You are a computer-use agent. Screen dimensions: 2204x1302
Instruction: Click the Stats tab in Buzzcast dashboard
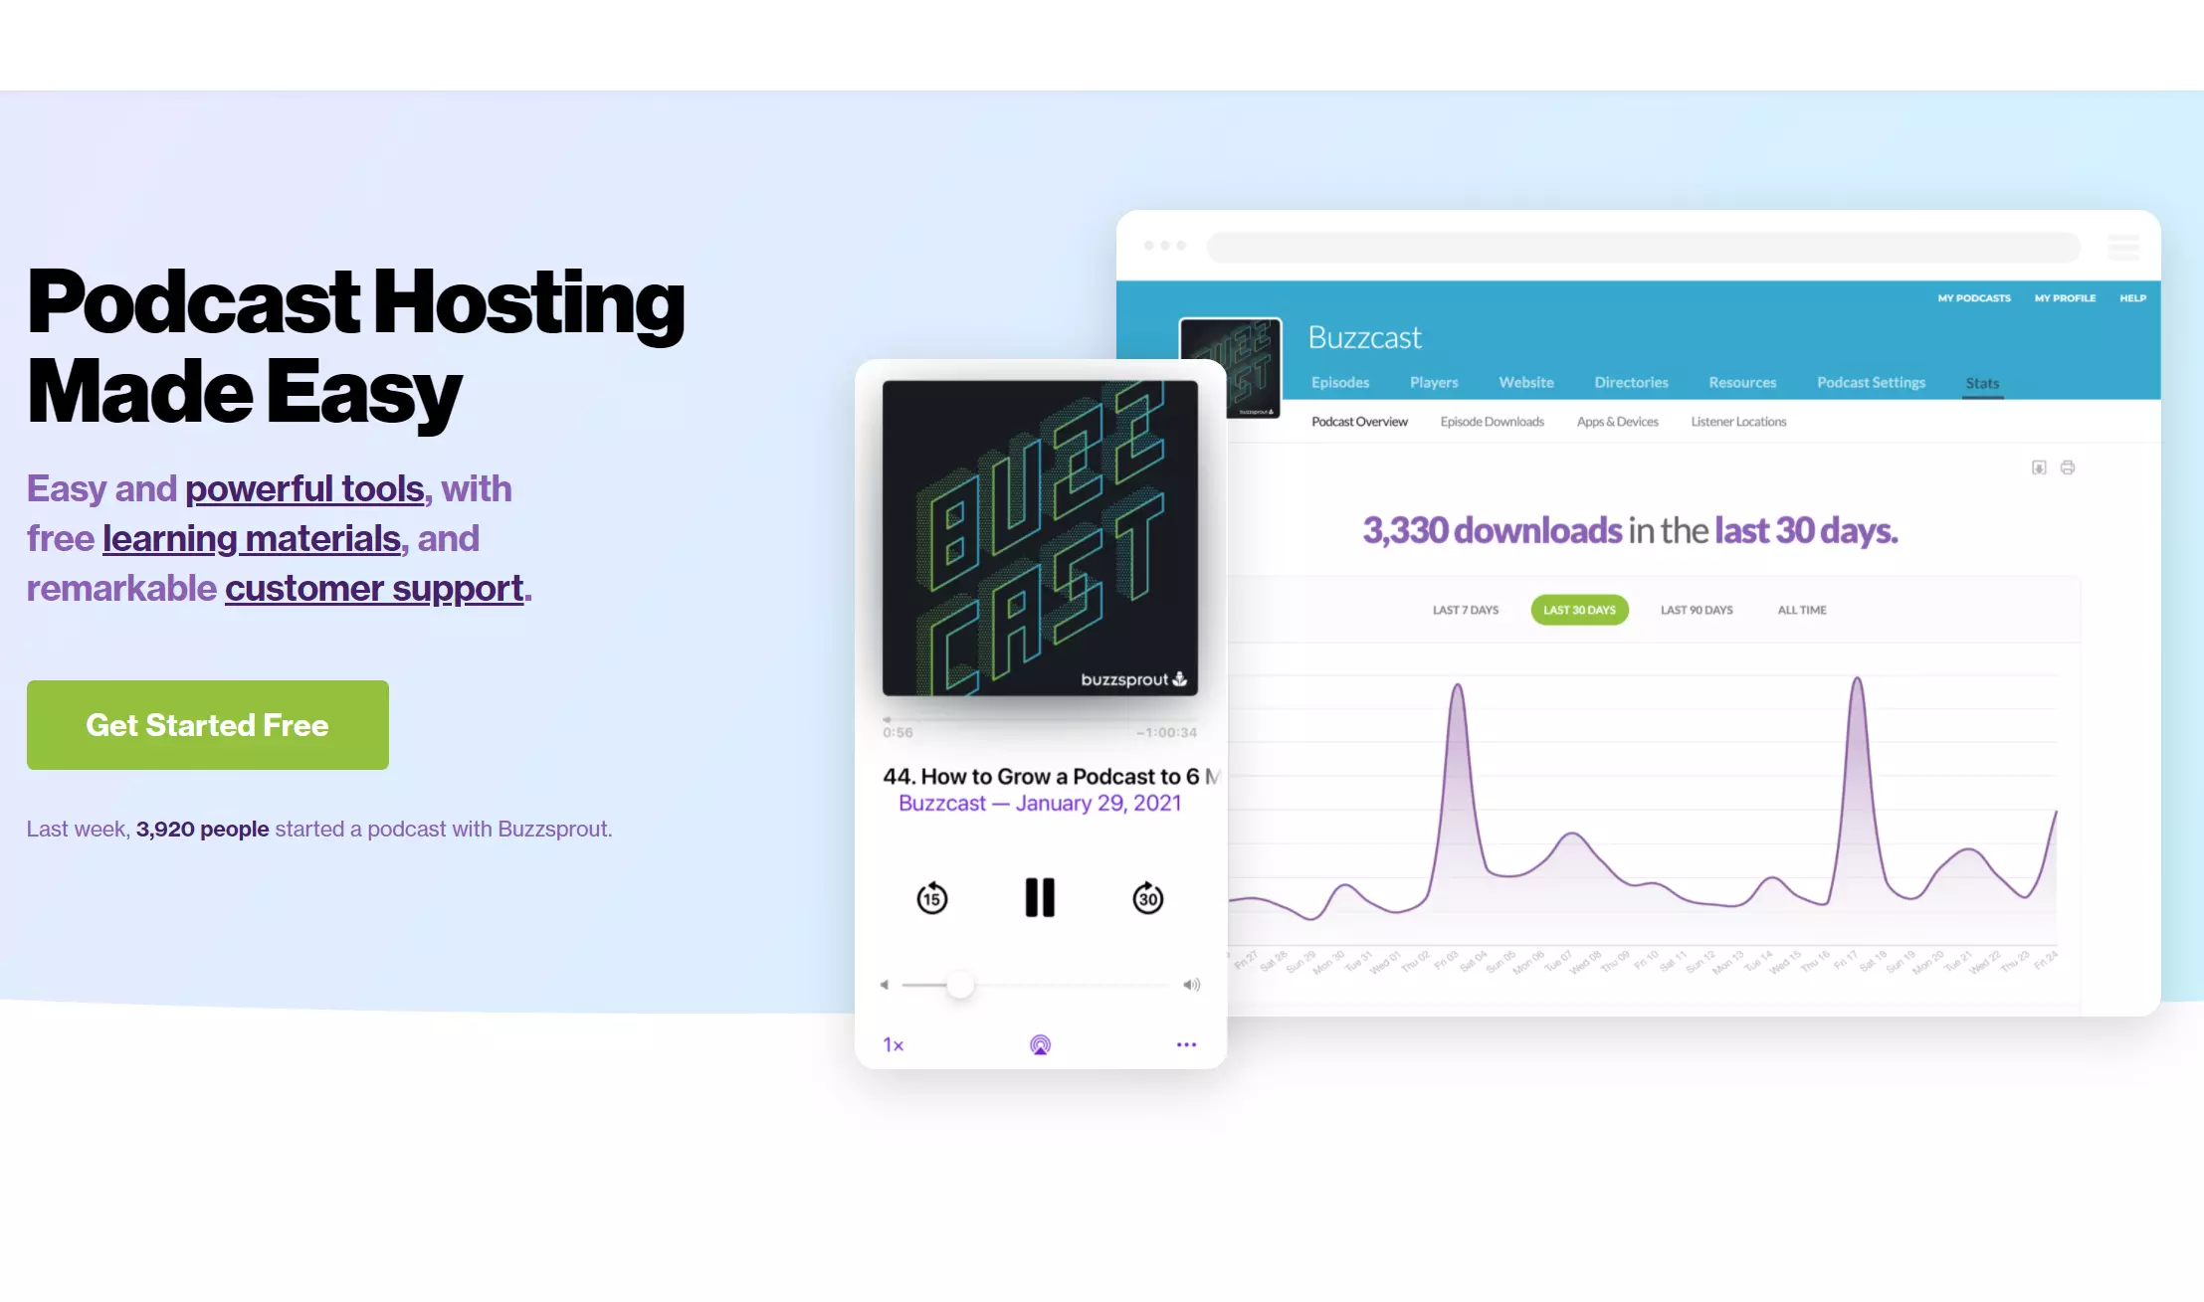[x=1981, y=381]
